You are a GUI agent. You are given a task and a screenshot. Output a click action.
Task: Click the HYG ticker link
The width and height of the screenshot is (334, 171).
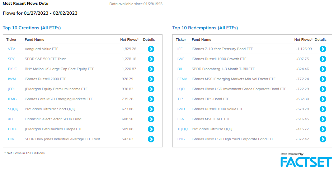181,139
